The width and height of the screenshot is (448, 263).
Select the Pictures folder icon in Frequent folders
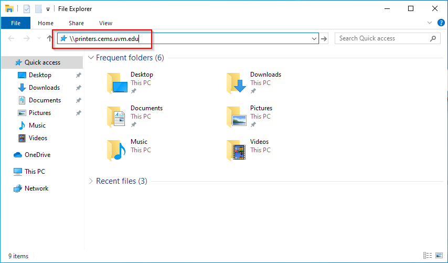tap(236, 117)
